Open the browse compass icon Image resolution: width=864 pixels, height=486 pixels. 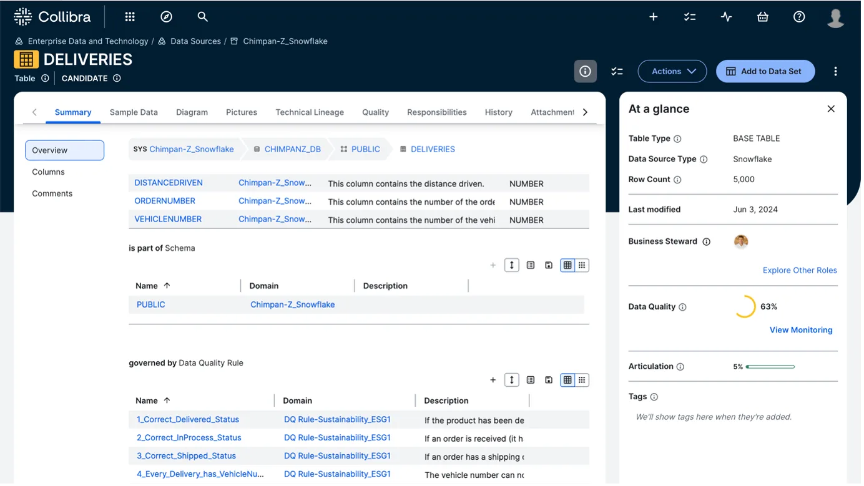pyautogui.click(x=166, y=17)
